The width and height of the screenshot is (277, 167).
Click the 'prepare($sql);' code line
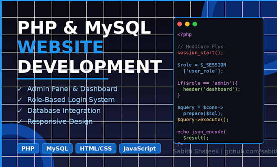pos(203,114)
